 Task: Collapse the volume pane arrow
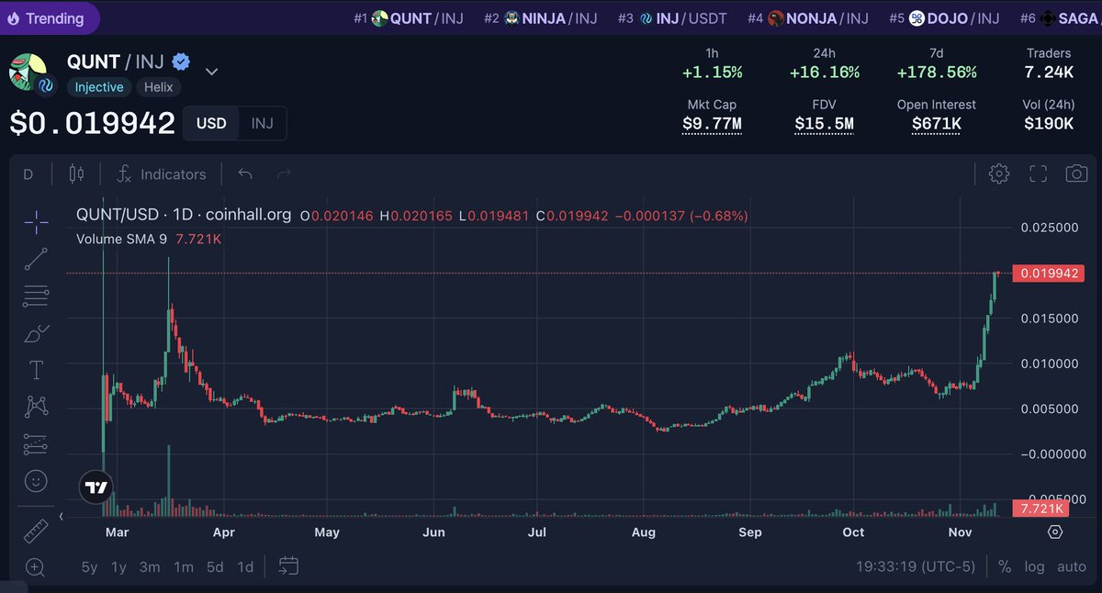pyautogui.click(x=61, y=517)
